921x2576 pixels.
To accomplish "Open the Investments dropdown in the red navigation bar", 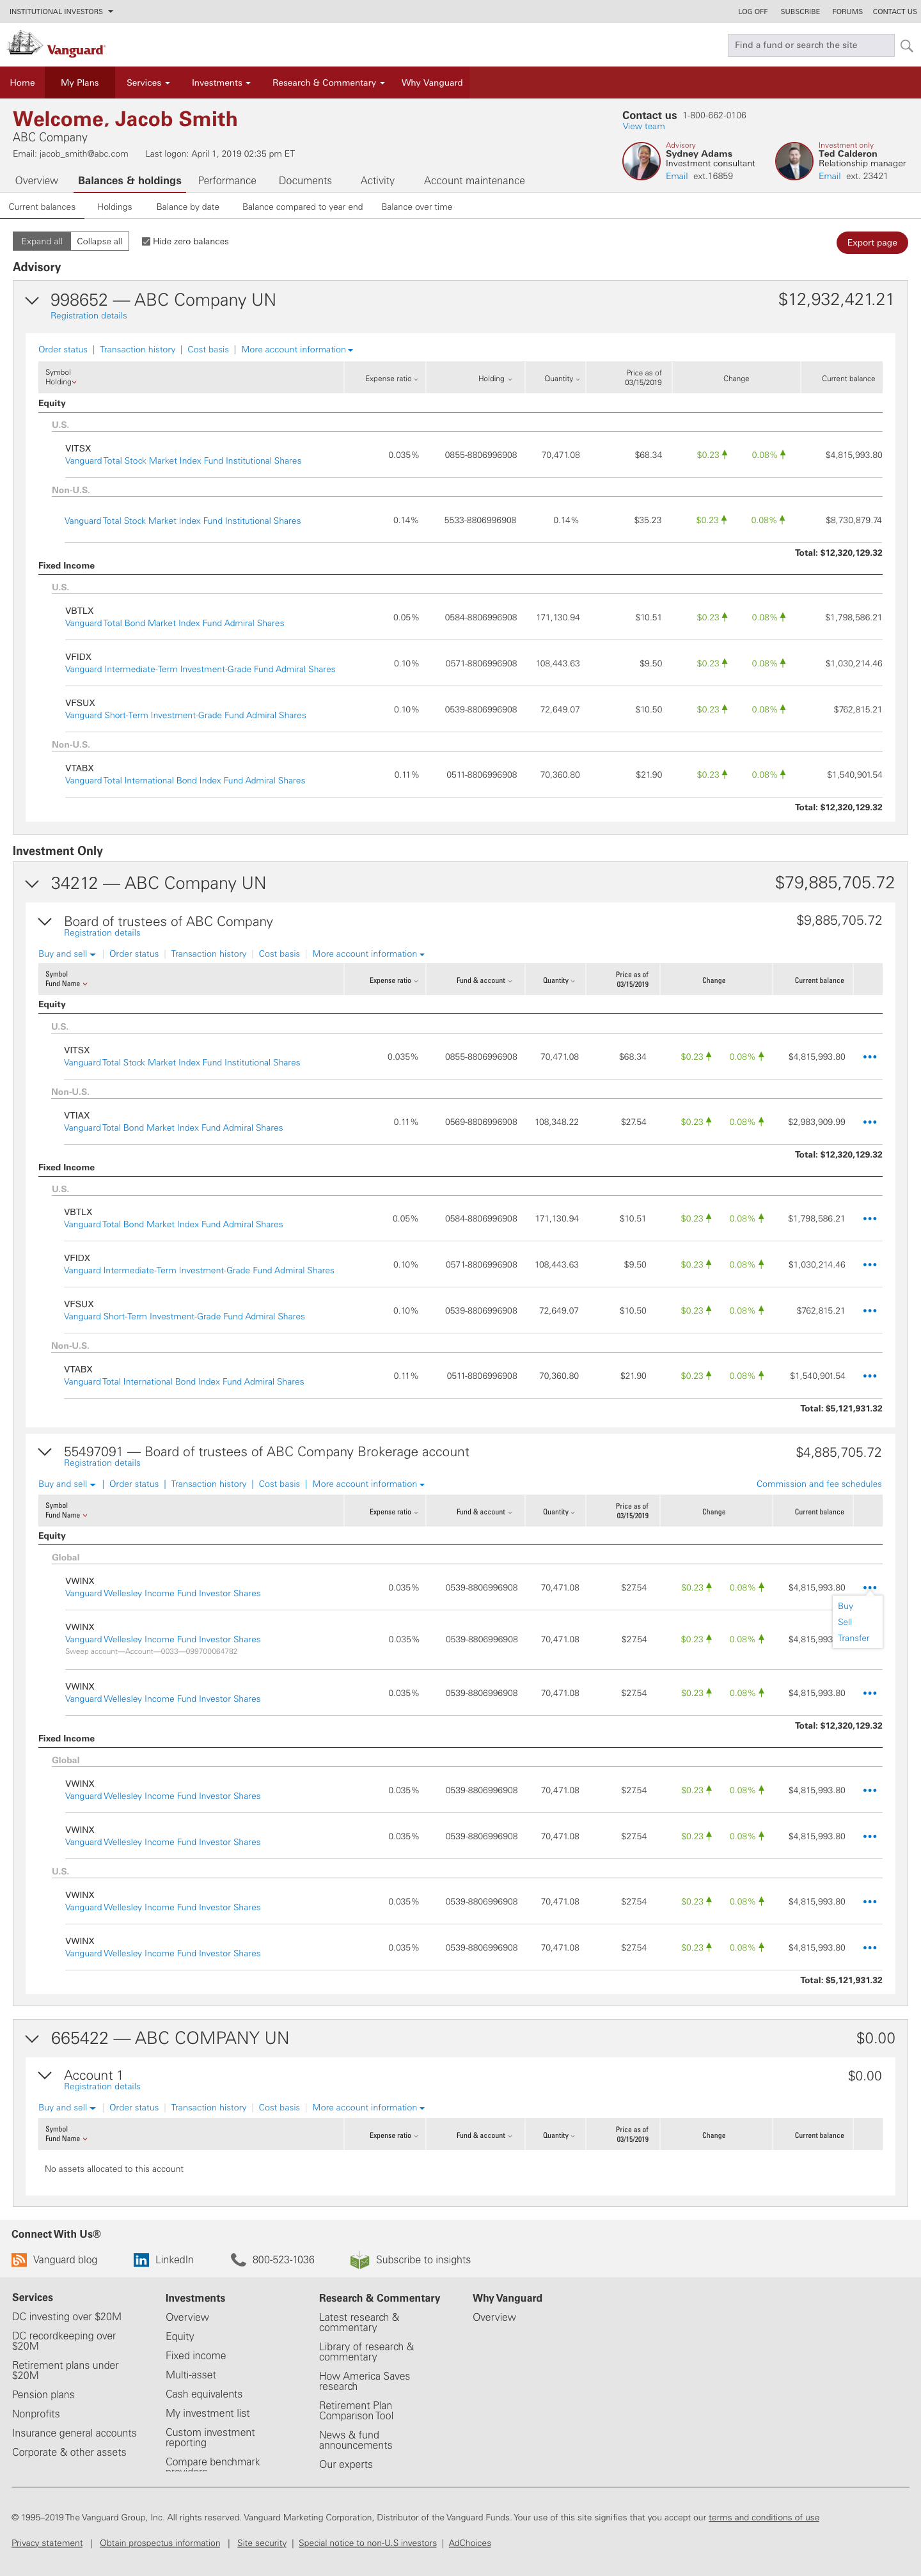I will 221,83.
